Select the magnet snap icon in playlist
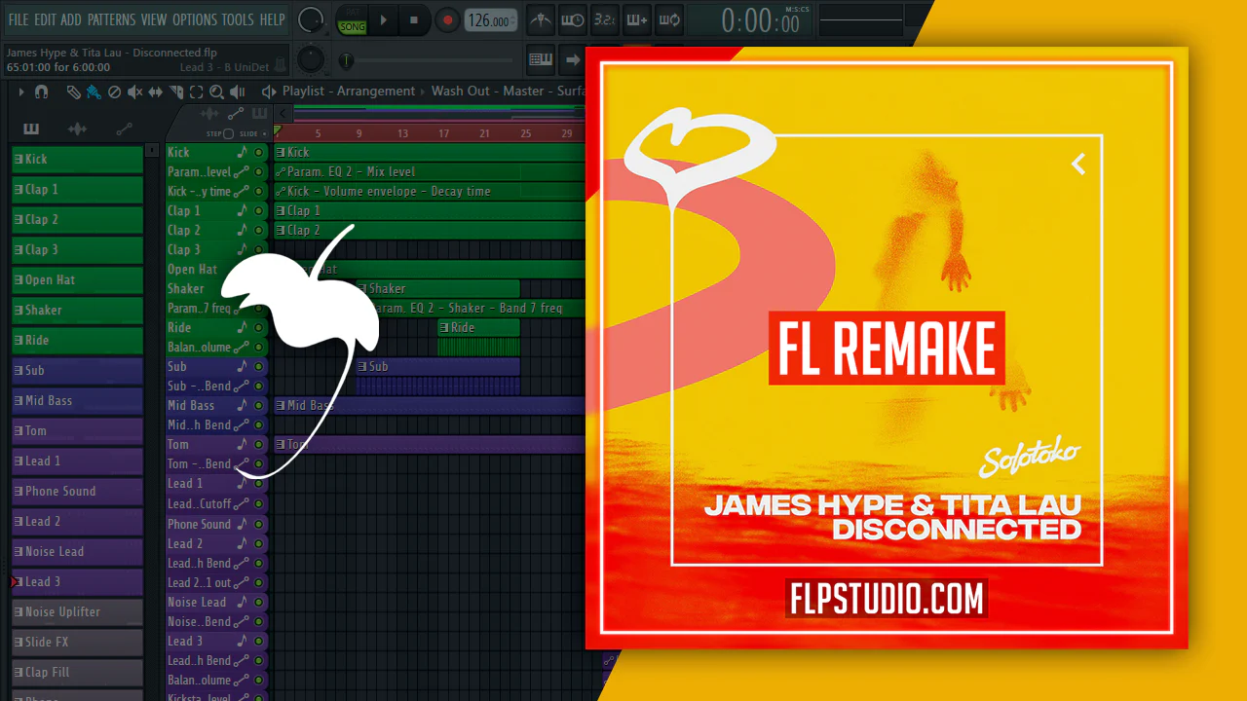 [41, 92]
